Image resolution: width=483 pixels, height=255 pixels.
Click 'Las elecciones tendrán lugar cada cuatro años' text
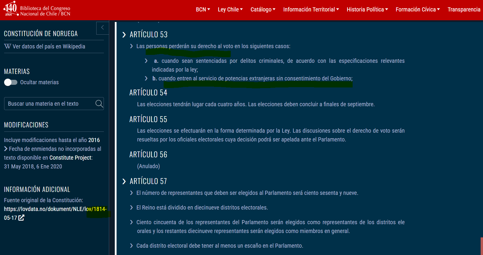(x=192, y=104)
